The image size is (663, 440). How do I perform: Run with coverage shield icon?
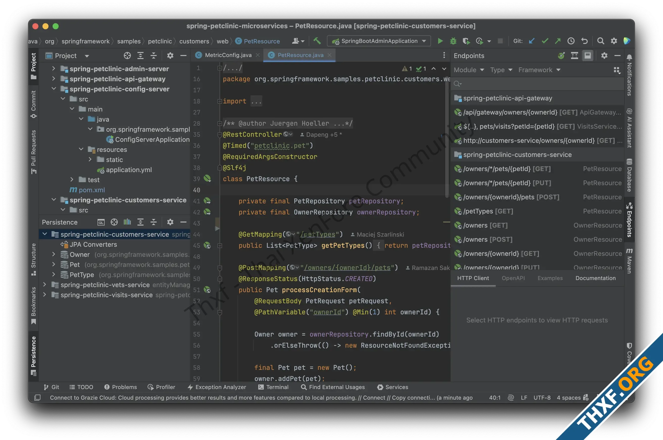tap(466, 41)
